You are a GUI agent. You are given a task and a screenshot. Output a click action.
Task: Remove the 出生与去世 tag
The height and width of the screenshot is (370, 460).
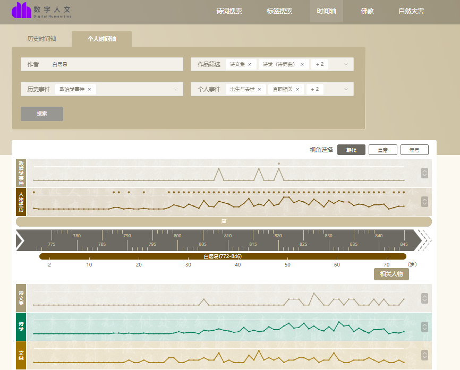pyautogui.click(x=259, y=89)
